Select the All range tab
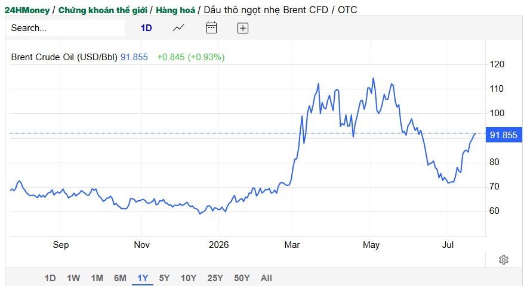Image resolution: width=524 pixels, height=286 pixels. [266, 278]
